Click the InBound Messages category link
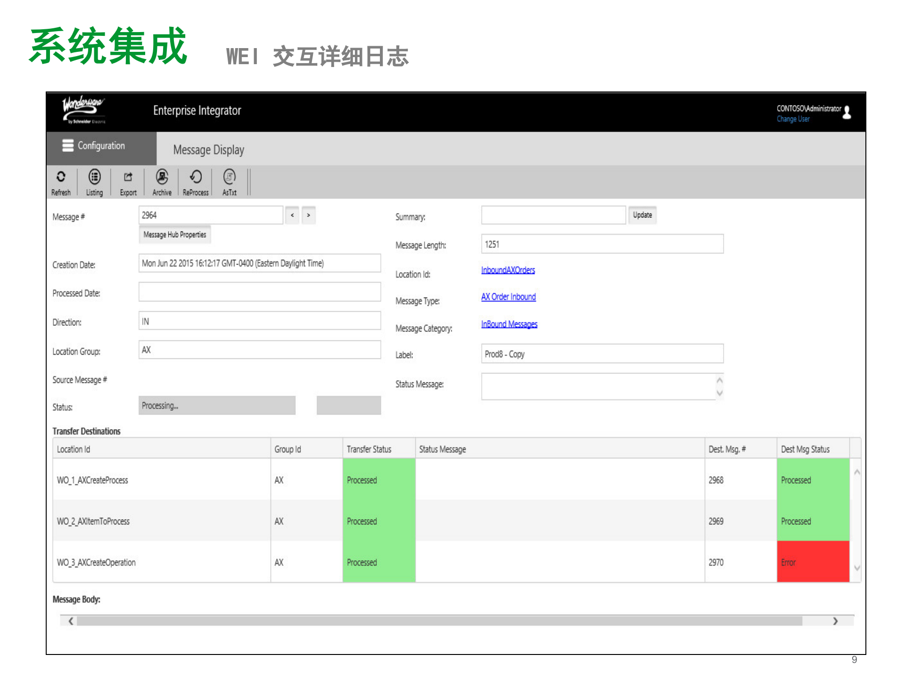Screen dimensions: 905x679 click(509, 324)
